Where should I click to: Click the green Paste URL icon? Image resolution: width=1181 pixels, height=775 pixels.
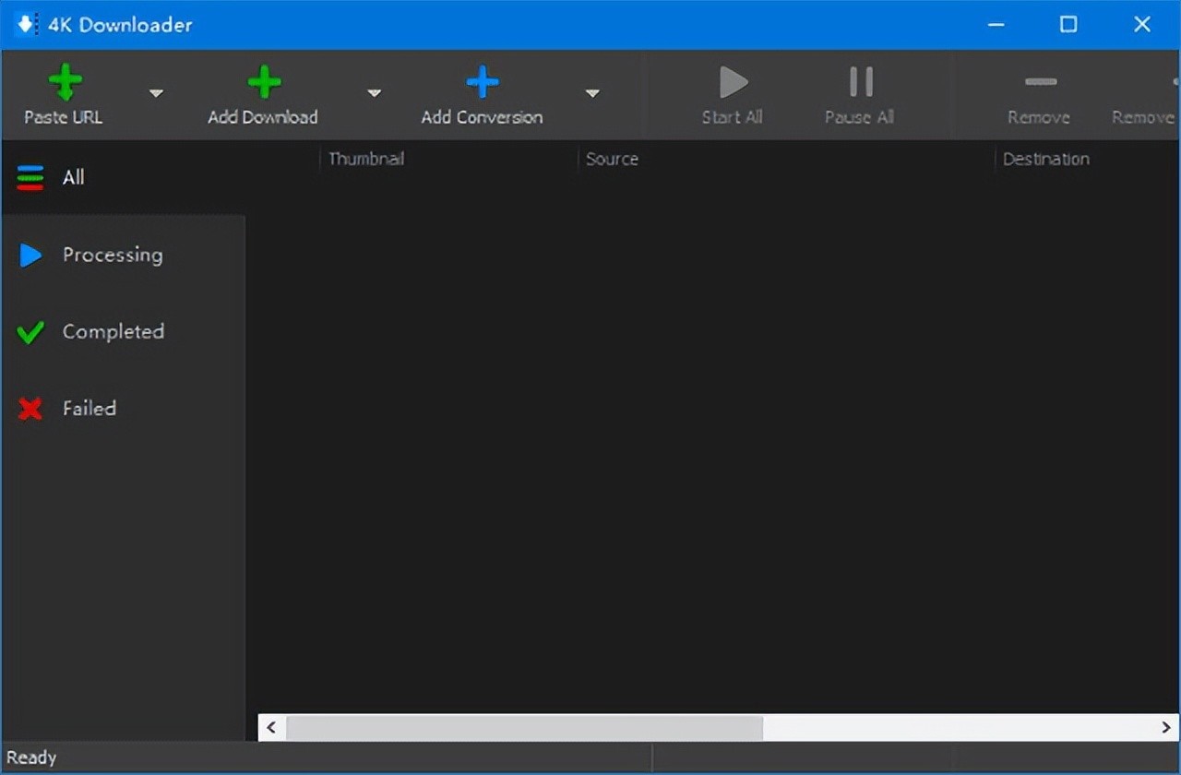pyautogui.click(x=65, y=83)
